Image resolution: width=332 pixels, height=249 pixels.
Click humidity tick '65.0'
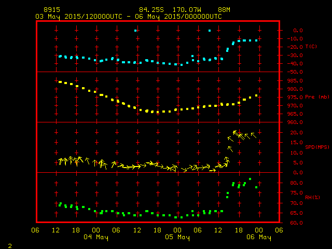coord(296,213)
